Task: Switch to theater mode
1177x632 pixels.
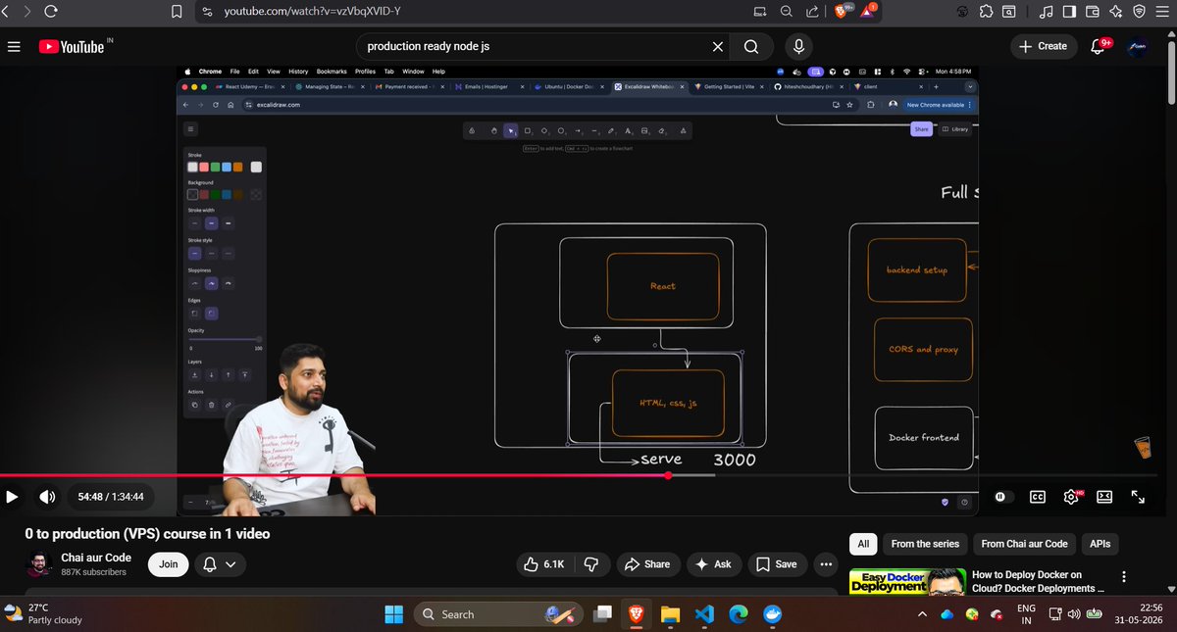Action: (x=1104, y=497)
